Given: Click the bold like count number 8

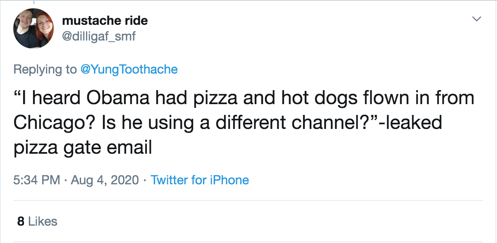Looking at the screenshot, I should pyautogui.click(x=21, y=222).
